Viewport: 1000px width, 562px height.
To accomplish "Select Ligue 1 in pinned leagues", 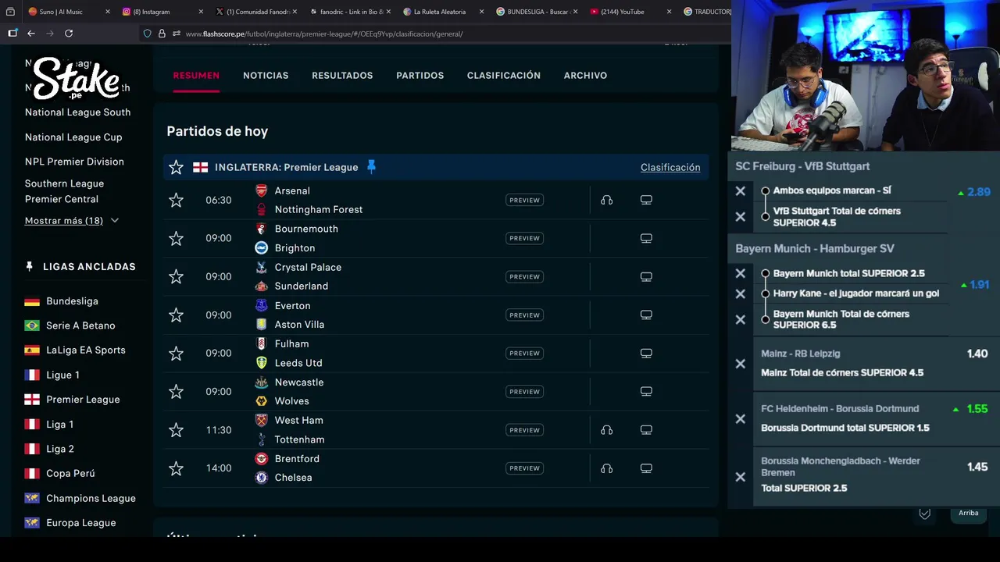I will coord(62,375).
